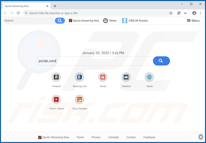Open the Watch Videos shortcut icon
This screenshot has height=143, width=206.
[x=56, y=99]
